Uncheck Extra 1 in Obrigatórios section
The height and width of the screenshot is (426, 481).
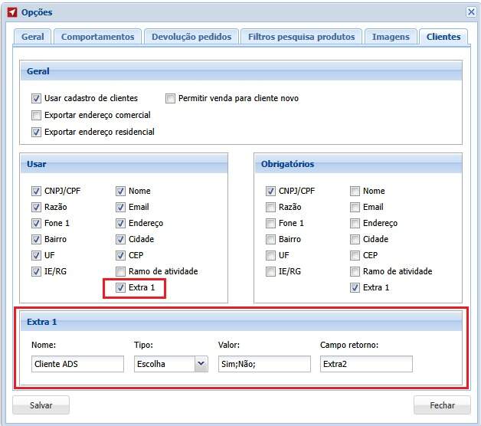tap(355, 288)
